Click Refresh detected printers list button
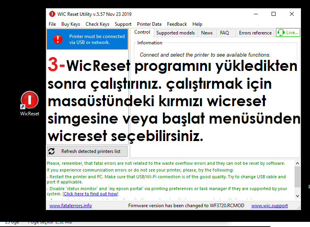The image size is (310, 227). click(87, 151)
